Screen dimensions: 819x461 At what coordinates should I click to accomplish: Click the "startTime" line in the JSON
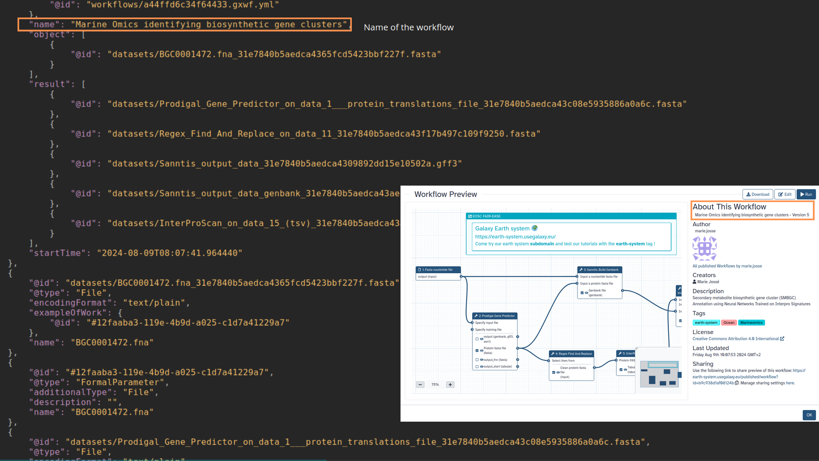point(136,253)
